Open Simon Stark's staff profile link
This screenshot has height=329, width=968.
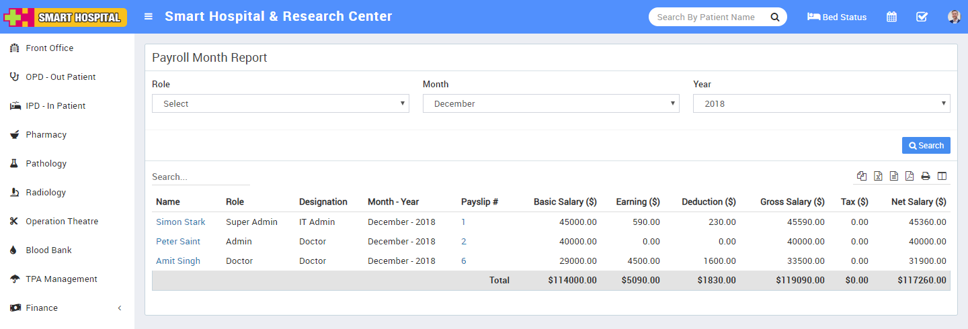click(180, 222)
